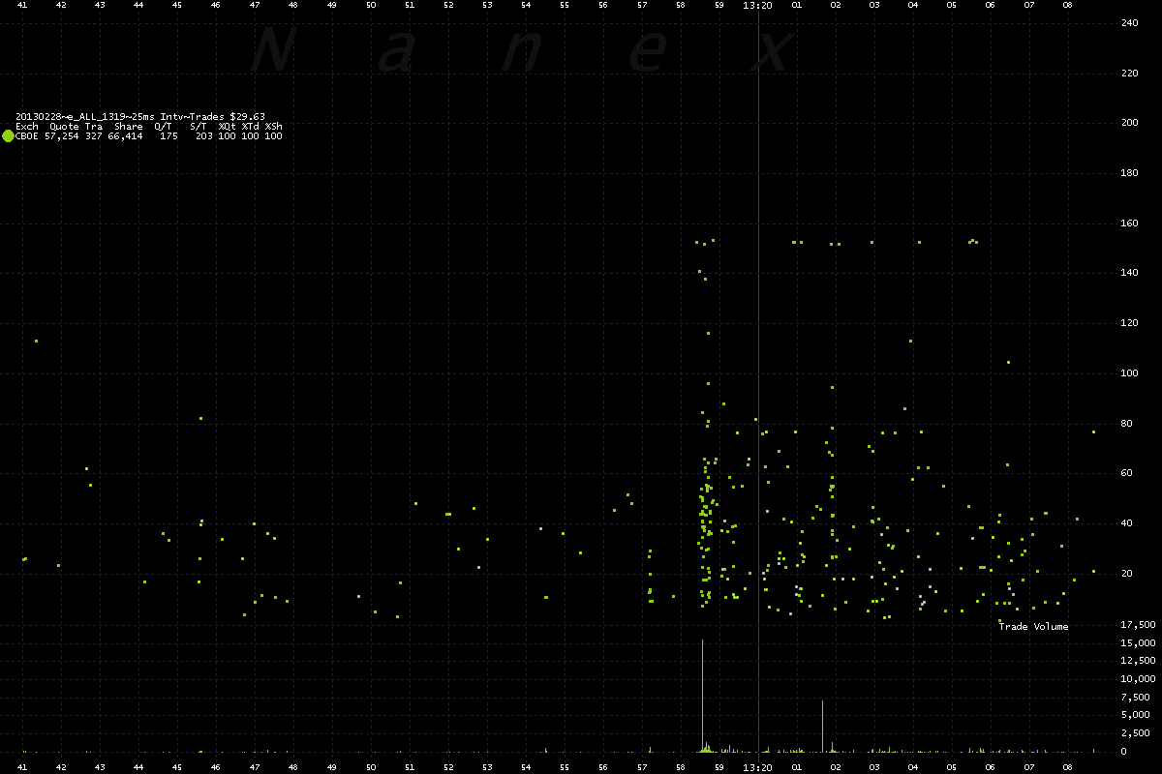This screenshot has height=774, width=1162.
Task: Click the "60" y-axis label
Action: click(1126, 474)
